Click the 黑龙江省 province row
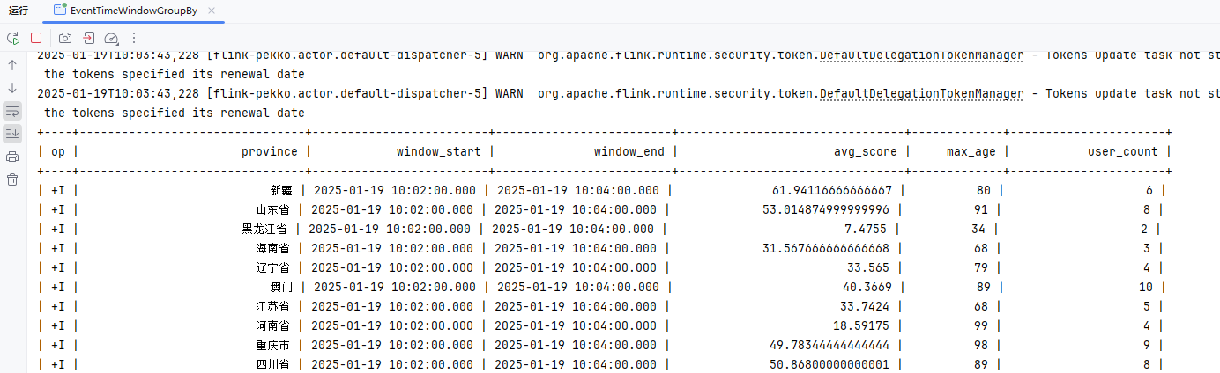Screen dimensions: 1220x373 coord(266,229)
